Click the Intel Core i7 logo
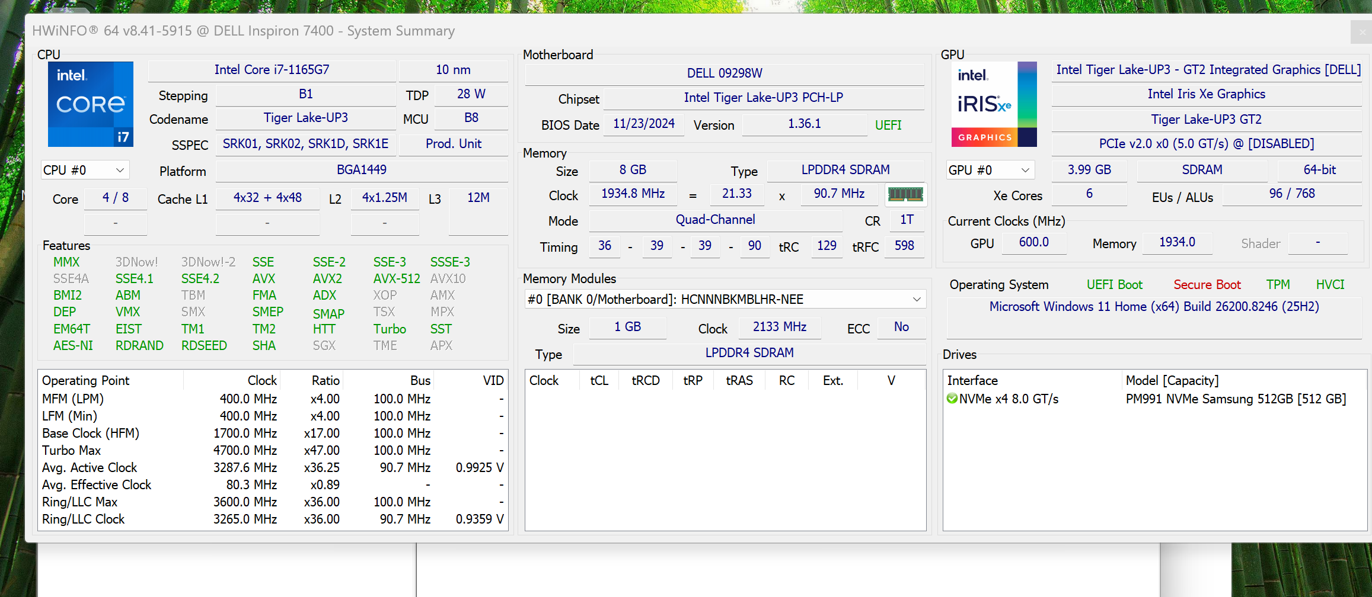 (x=91, y=104)
